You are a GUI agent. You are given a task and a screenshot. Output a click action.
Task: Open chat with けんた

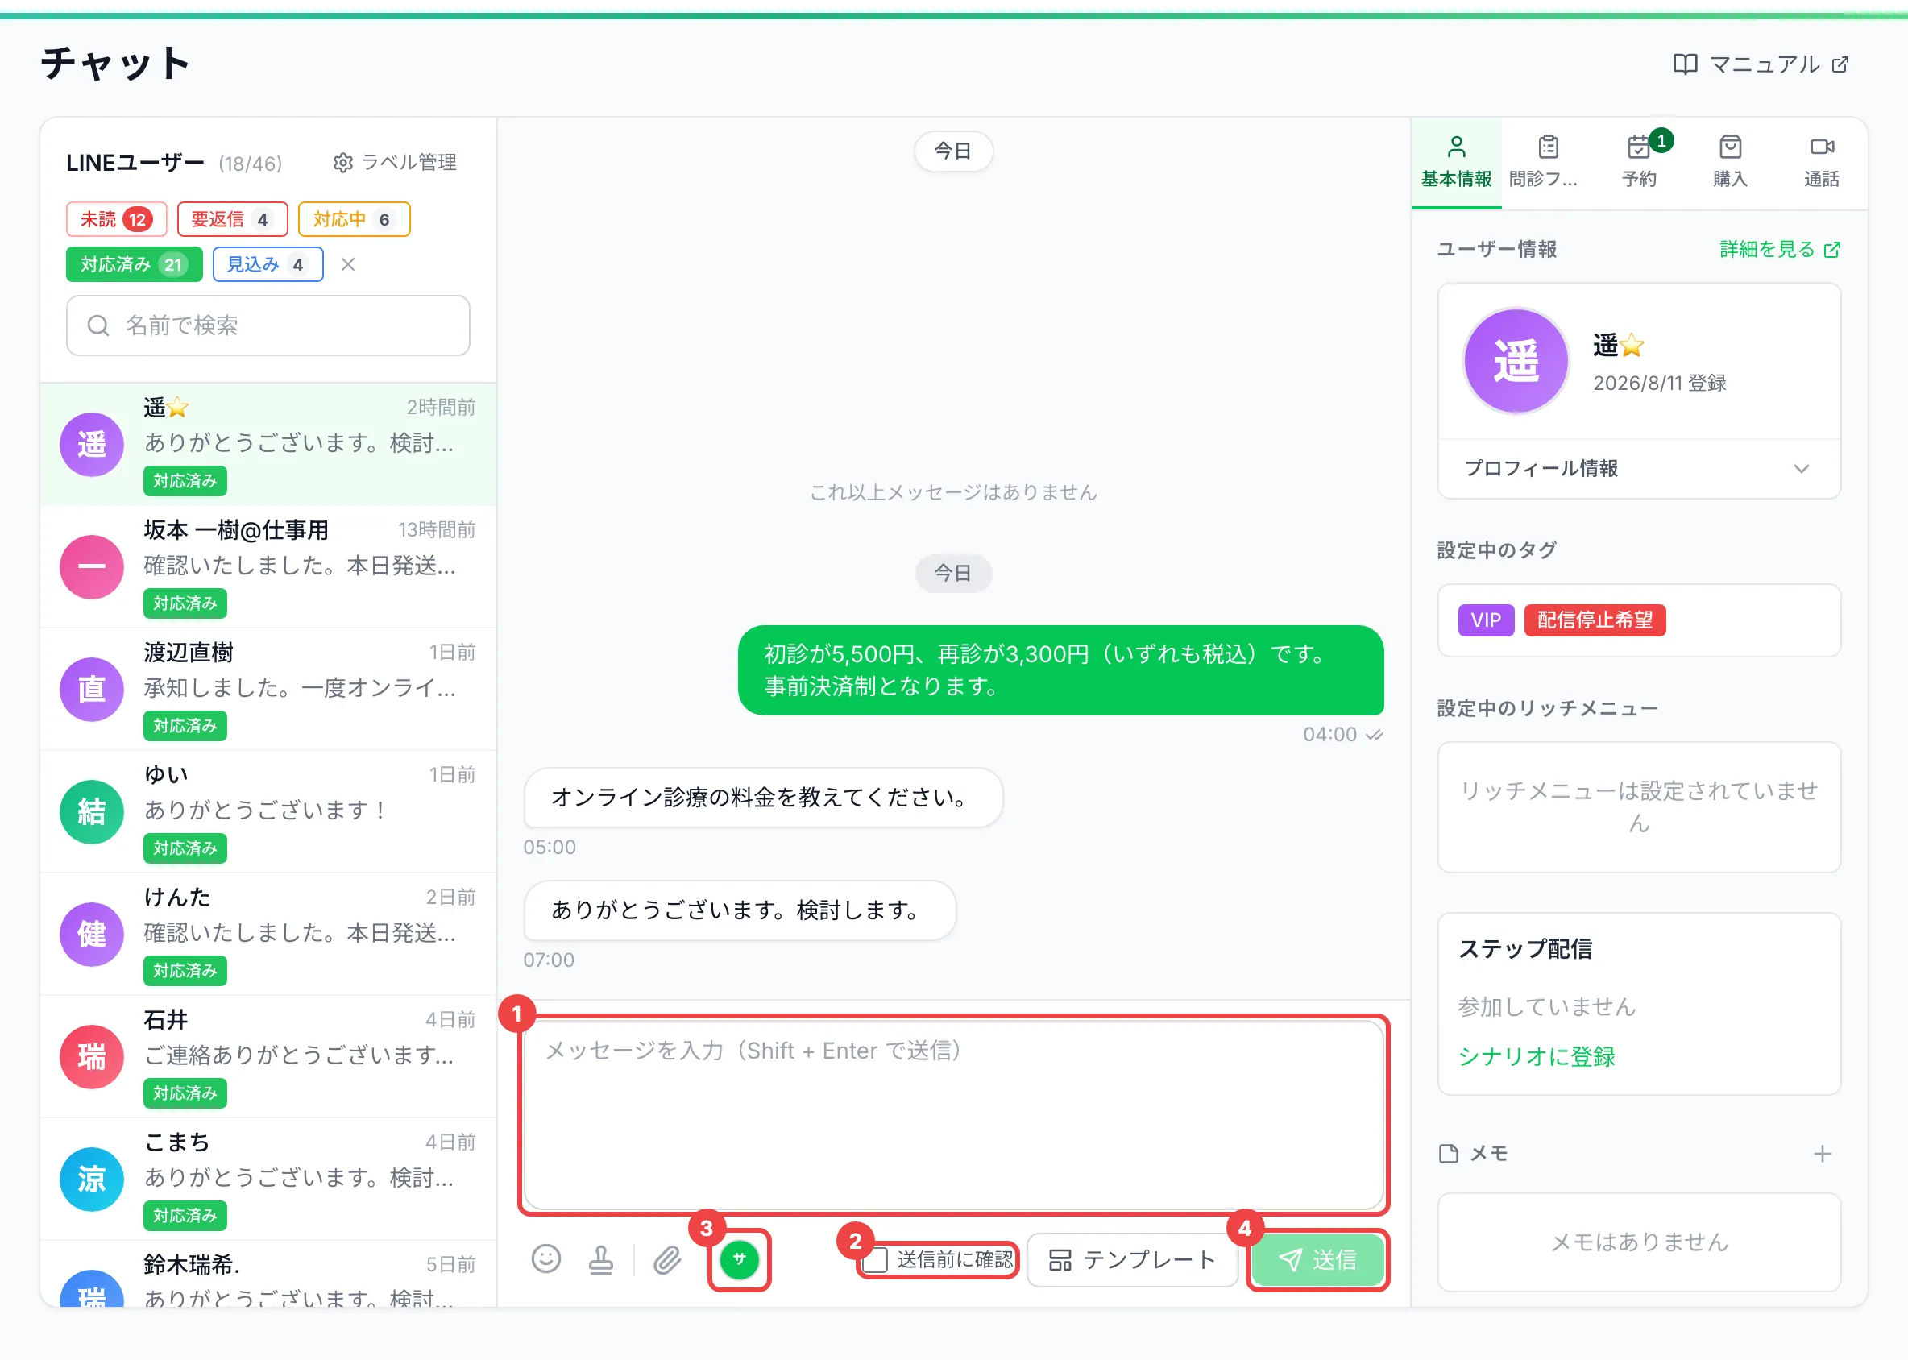(268, 934)
